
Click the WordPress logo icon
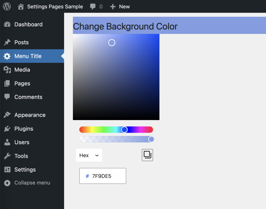pyautogui.click(x=7, y=6)
